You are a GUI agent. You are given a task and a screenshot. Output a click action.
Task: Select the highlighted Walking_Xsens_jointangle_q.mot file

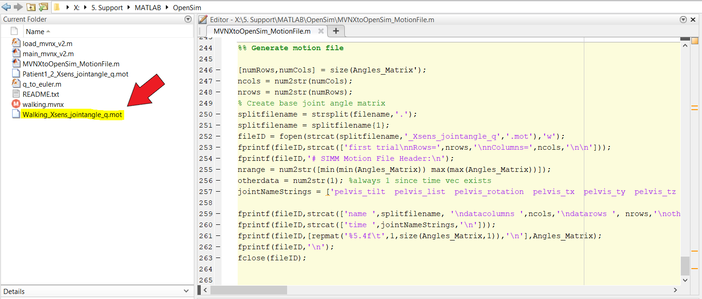point(72,114)
